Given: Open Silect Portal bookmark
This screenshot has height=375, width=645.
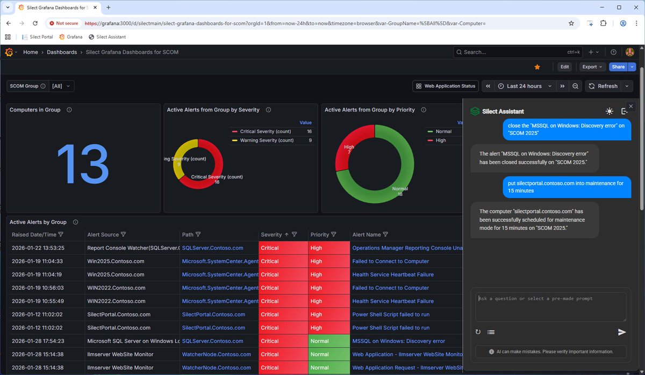Looking at the screenshot, I should tap(38, 37).
